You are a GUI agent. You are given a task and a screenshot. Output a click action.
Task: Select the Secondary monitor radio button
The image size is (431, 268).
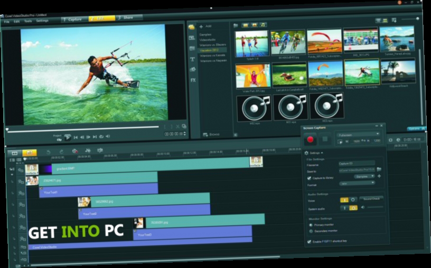pyautogui.click(x=311, y=232)
